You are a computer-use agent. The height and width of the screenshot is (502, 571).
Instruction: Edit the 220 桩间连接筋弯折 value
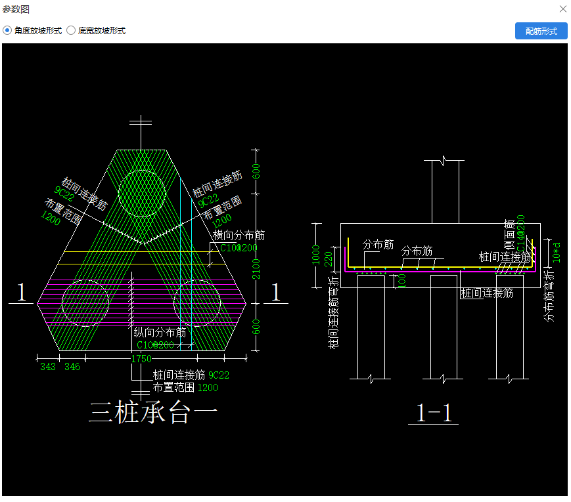[x=329, y=259]
